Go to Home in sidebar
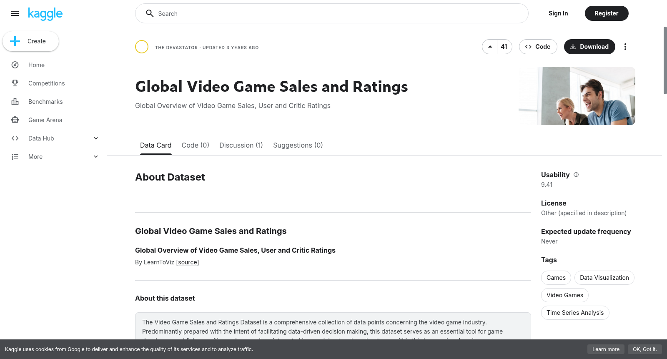 [36, 65]
